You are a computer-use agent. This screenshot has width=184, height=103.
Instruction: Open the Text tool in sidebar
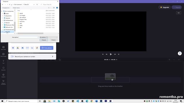pos(3,62)
